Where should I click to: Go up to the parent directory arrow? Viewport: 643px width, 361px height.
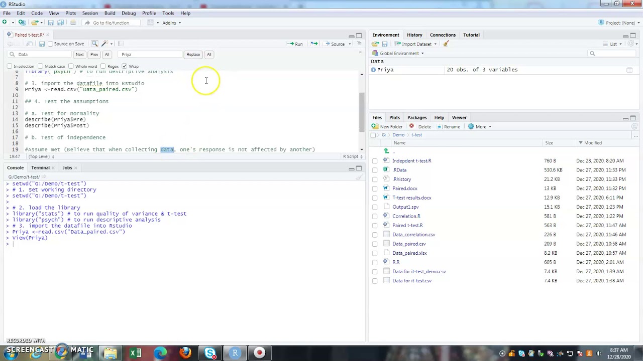(386, 151)
